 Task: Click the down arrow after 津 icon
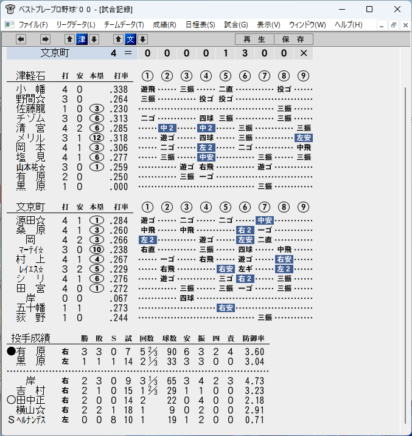pos(94,39)
